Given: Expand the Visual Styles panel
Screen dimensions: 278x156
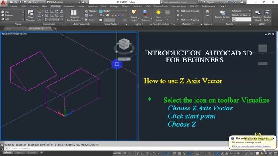Looking at the screenshot, I should (112, 24).
